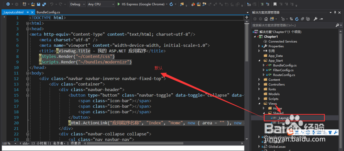Click the Save All toolbar icon
This screenshot has height=151, width=344.
point(44,4)
